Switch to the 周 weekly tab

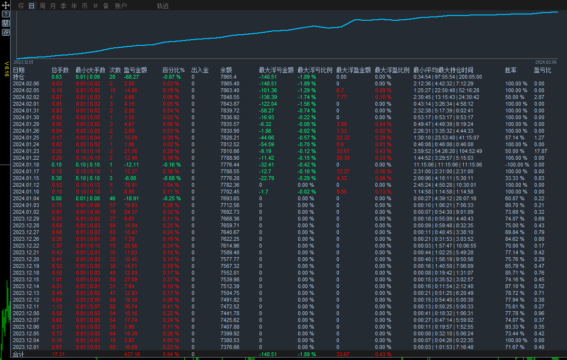42,6
